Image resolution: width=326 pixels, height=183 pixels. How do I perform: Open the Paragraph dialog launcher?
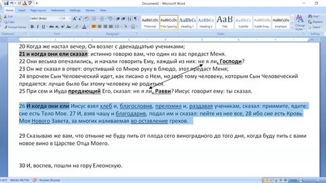pos(137,34)
